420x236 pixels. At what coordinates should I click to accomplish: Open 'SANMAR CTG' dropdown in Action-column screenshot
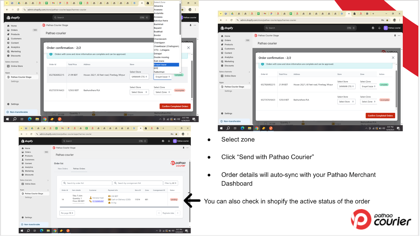coord(346,86)
